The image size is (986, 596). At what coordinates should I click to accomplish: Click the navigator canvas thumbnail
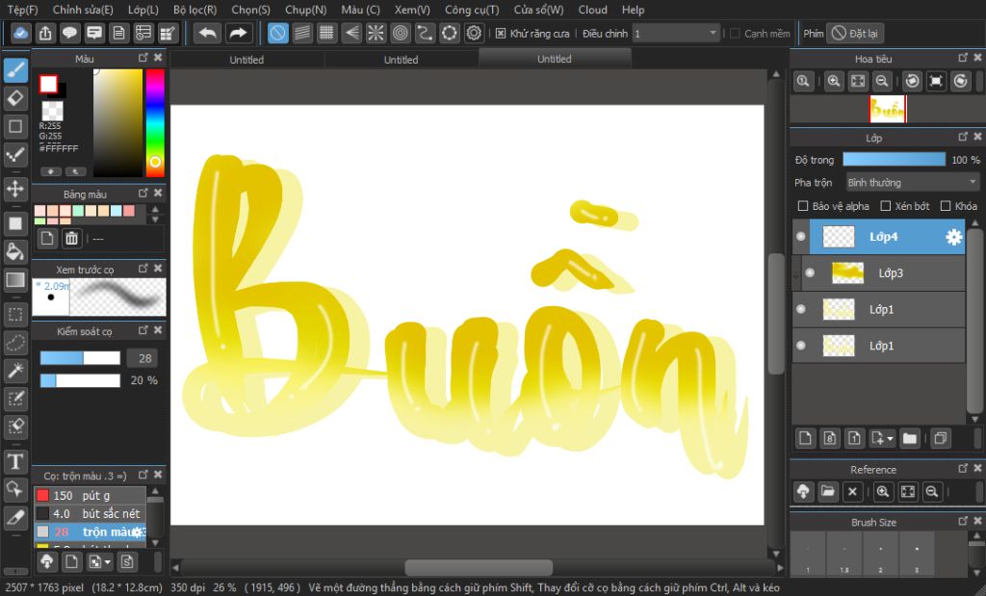pyautogui.click(x=887, y=110)
